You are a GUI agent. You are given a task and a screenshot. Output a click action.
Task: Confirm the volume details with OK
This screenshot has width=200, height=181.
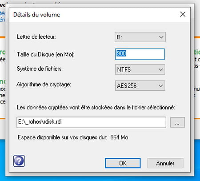coord(123,163)
